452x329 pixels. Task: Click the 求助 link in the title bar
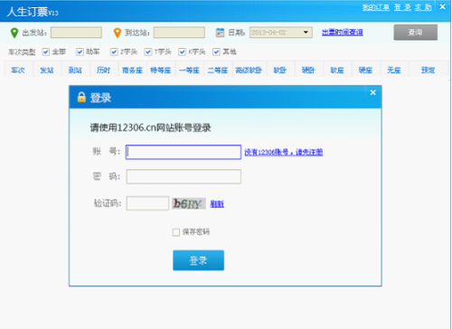click(x=423, y=7)
